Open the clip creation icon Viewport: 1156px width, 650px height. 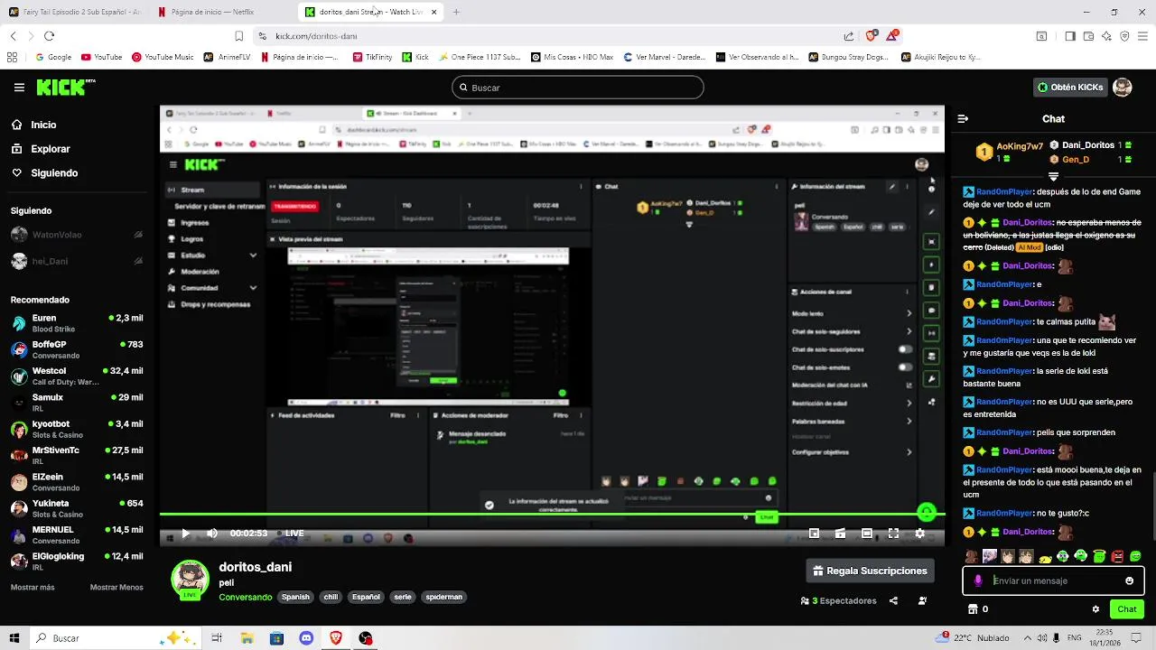click(840, 534)
